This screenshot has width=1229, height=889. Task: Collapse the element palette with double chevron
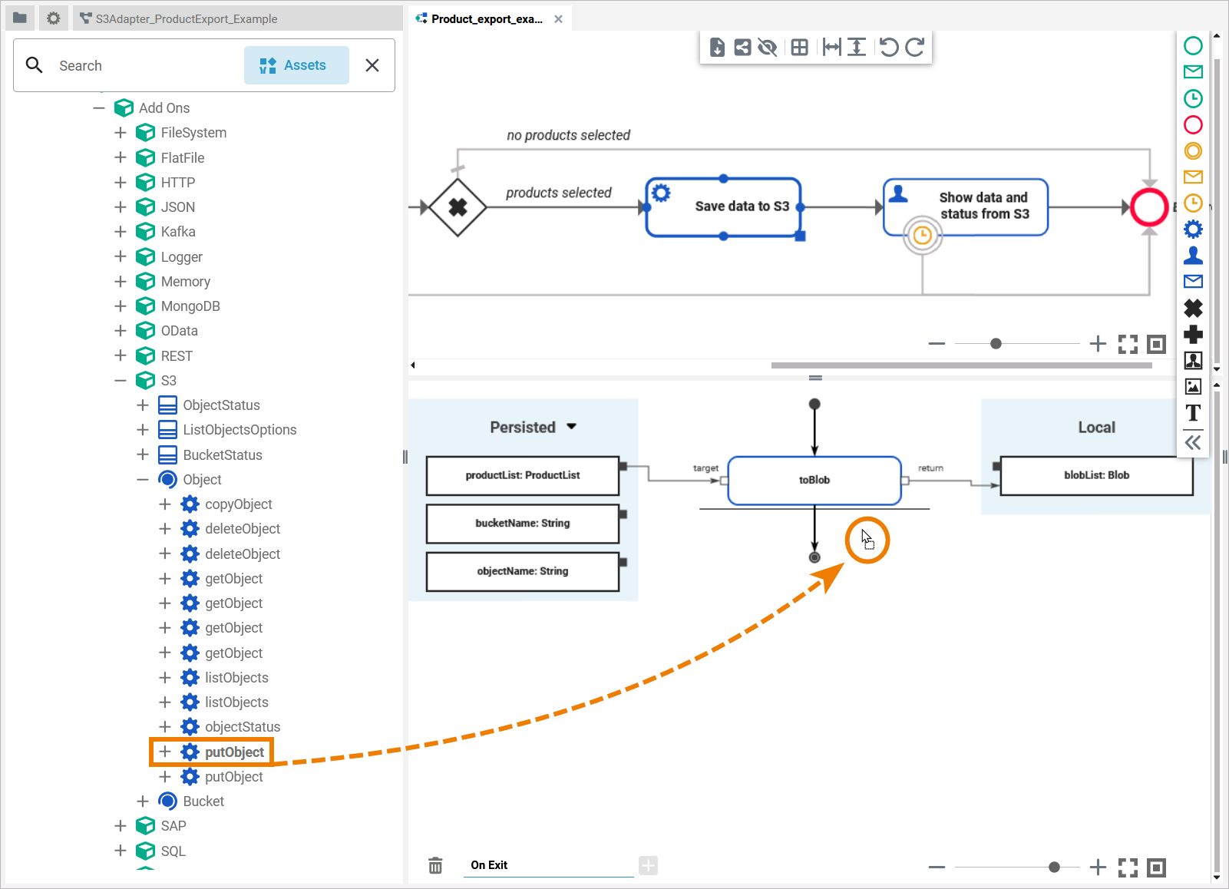point(1193,442)
